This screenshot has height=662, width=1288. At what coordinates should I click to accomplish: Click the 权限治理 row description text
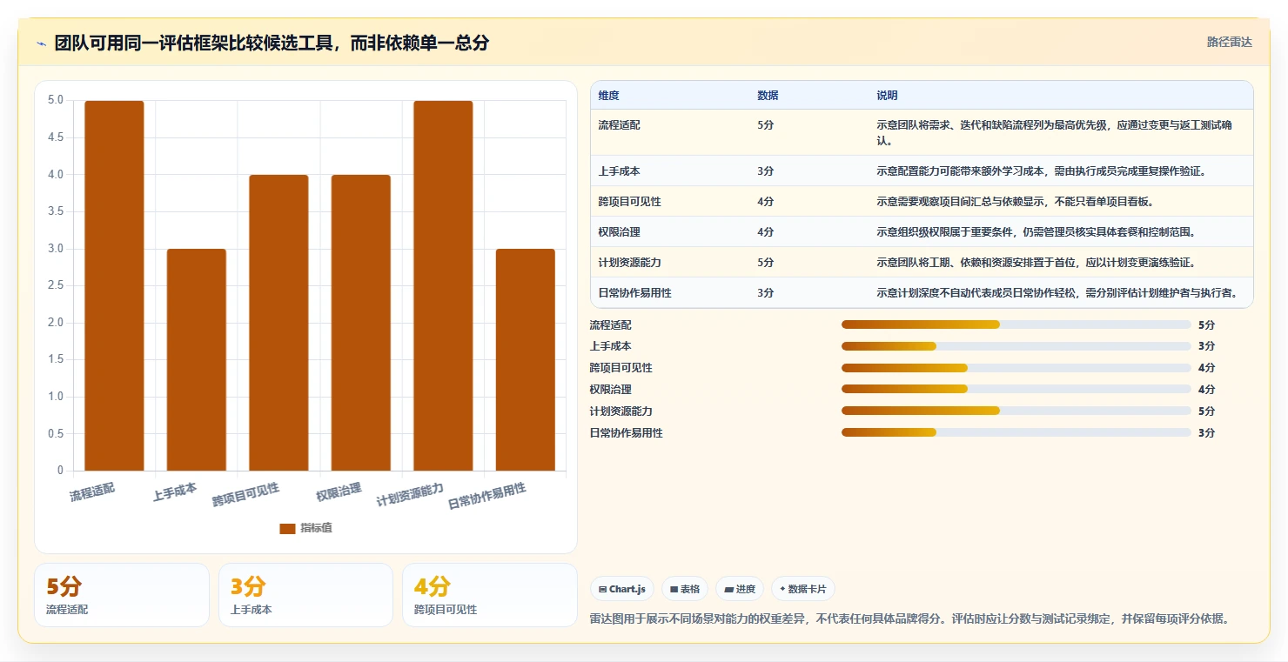click(x=1036, y=232)
